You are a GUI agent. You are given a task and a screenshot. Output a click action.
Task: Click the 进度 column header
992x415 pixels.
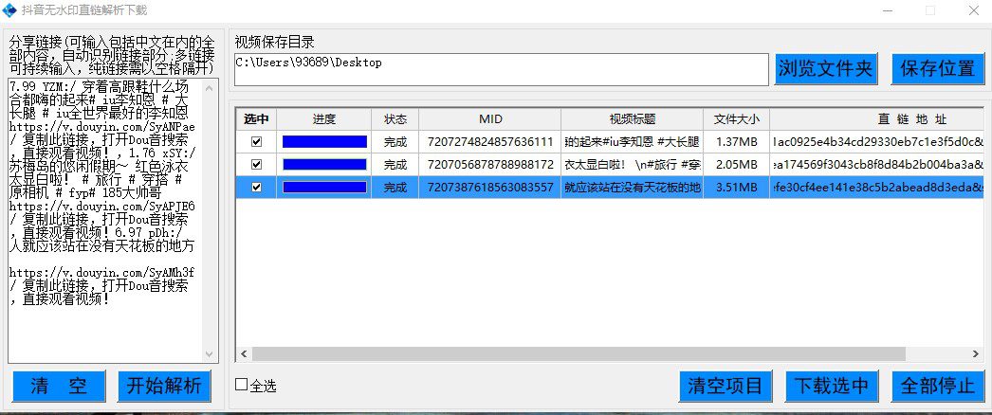point(324,119)
